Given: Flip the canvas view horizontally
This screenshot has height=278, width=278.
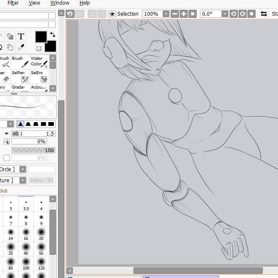Looking at the screenshot, I should (x=264, y=14).
